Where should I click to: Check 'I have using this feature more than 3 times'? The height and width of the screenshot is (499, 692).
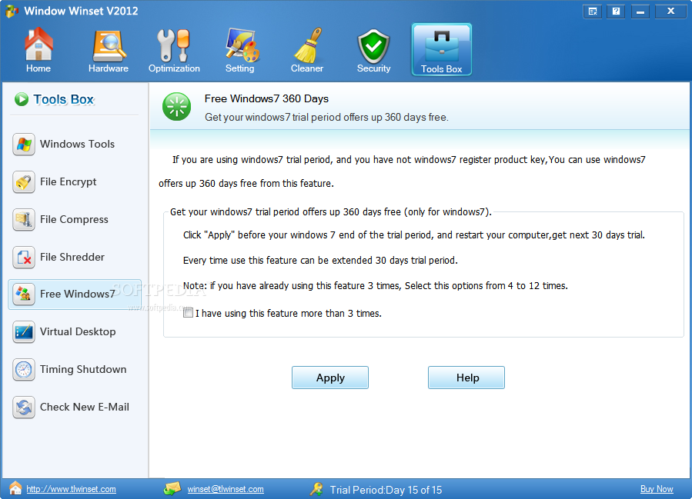[189, 313]
